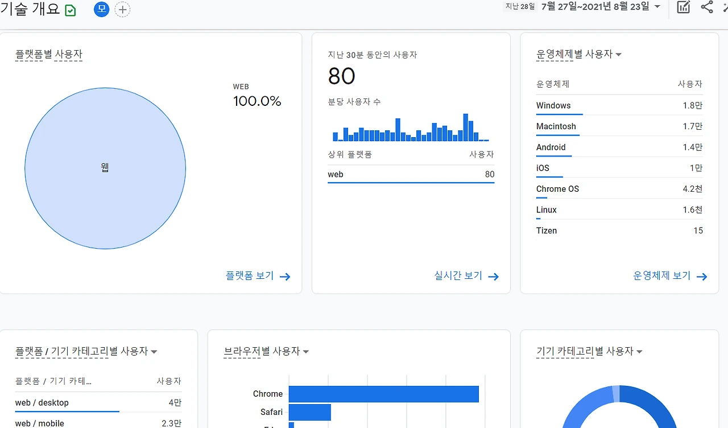Screen dimensions: 728x428
Task: Expand the 플랫폼 / 기기 카테고리별 사용자 dropdown
Action: coord(154,352)
